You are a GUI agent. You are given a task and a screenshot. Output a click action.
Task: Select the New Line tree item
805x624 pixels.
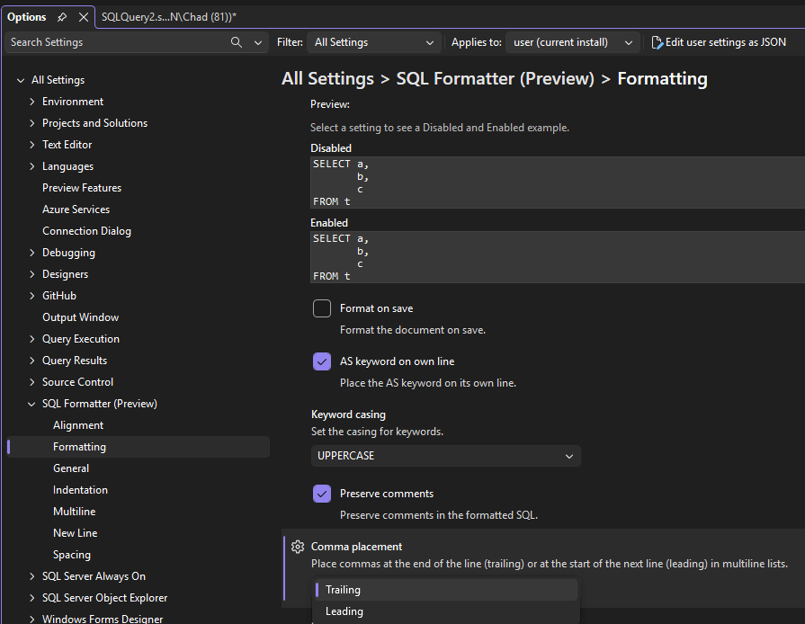point(75,532)
